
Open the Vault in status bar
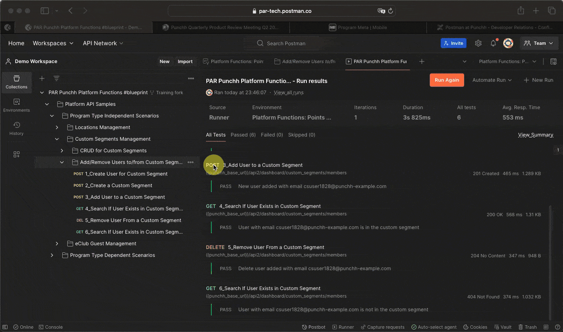[502, 327]
